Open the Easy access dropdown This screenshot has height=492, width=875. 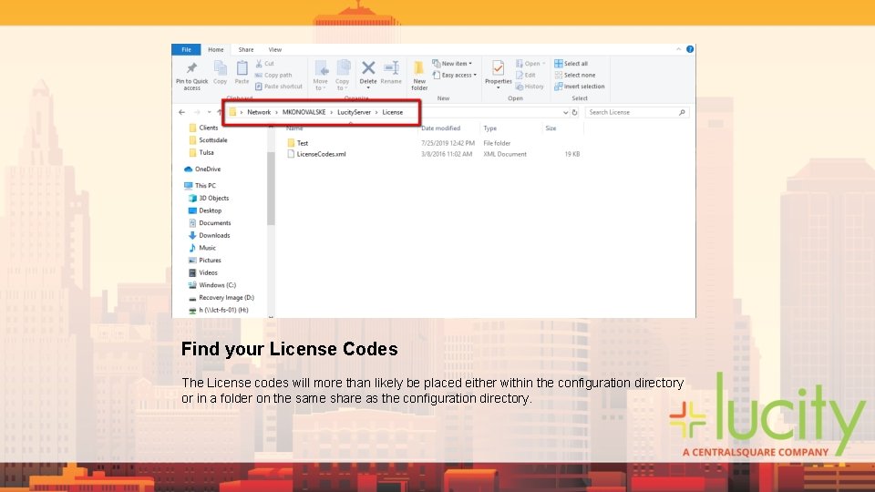click(454, 76)
